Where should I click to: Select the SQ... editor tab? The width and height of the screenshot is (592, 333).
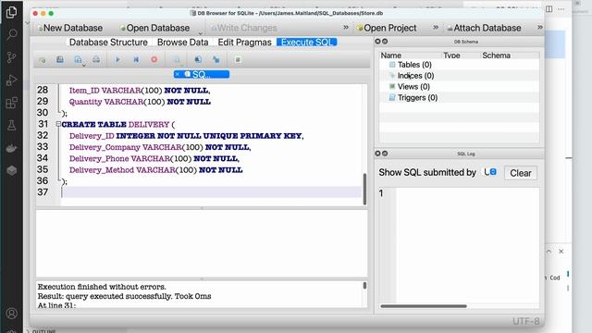[202, 74]
